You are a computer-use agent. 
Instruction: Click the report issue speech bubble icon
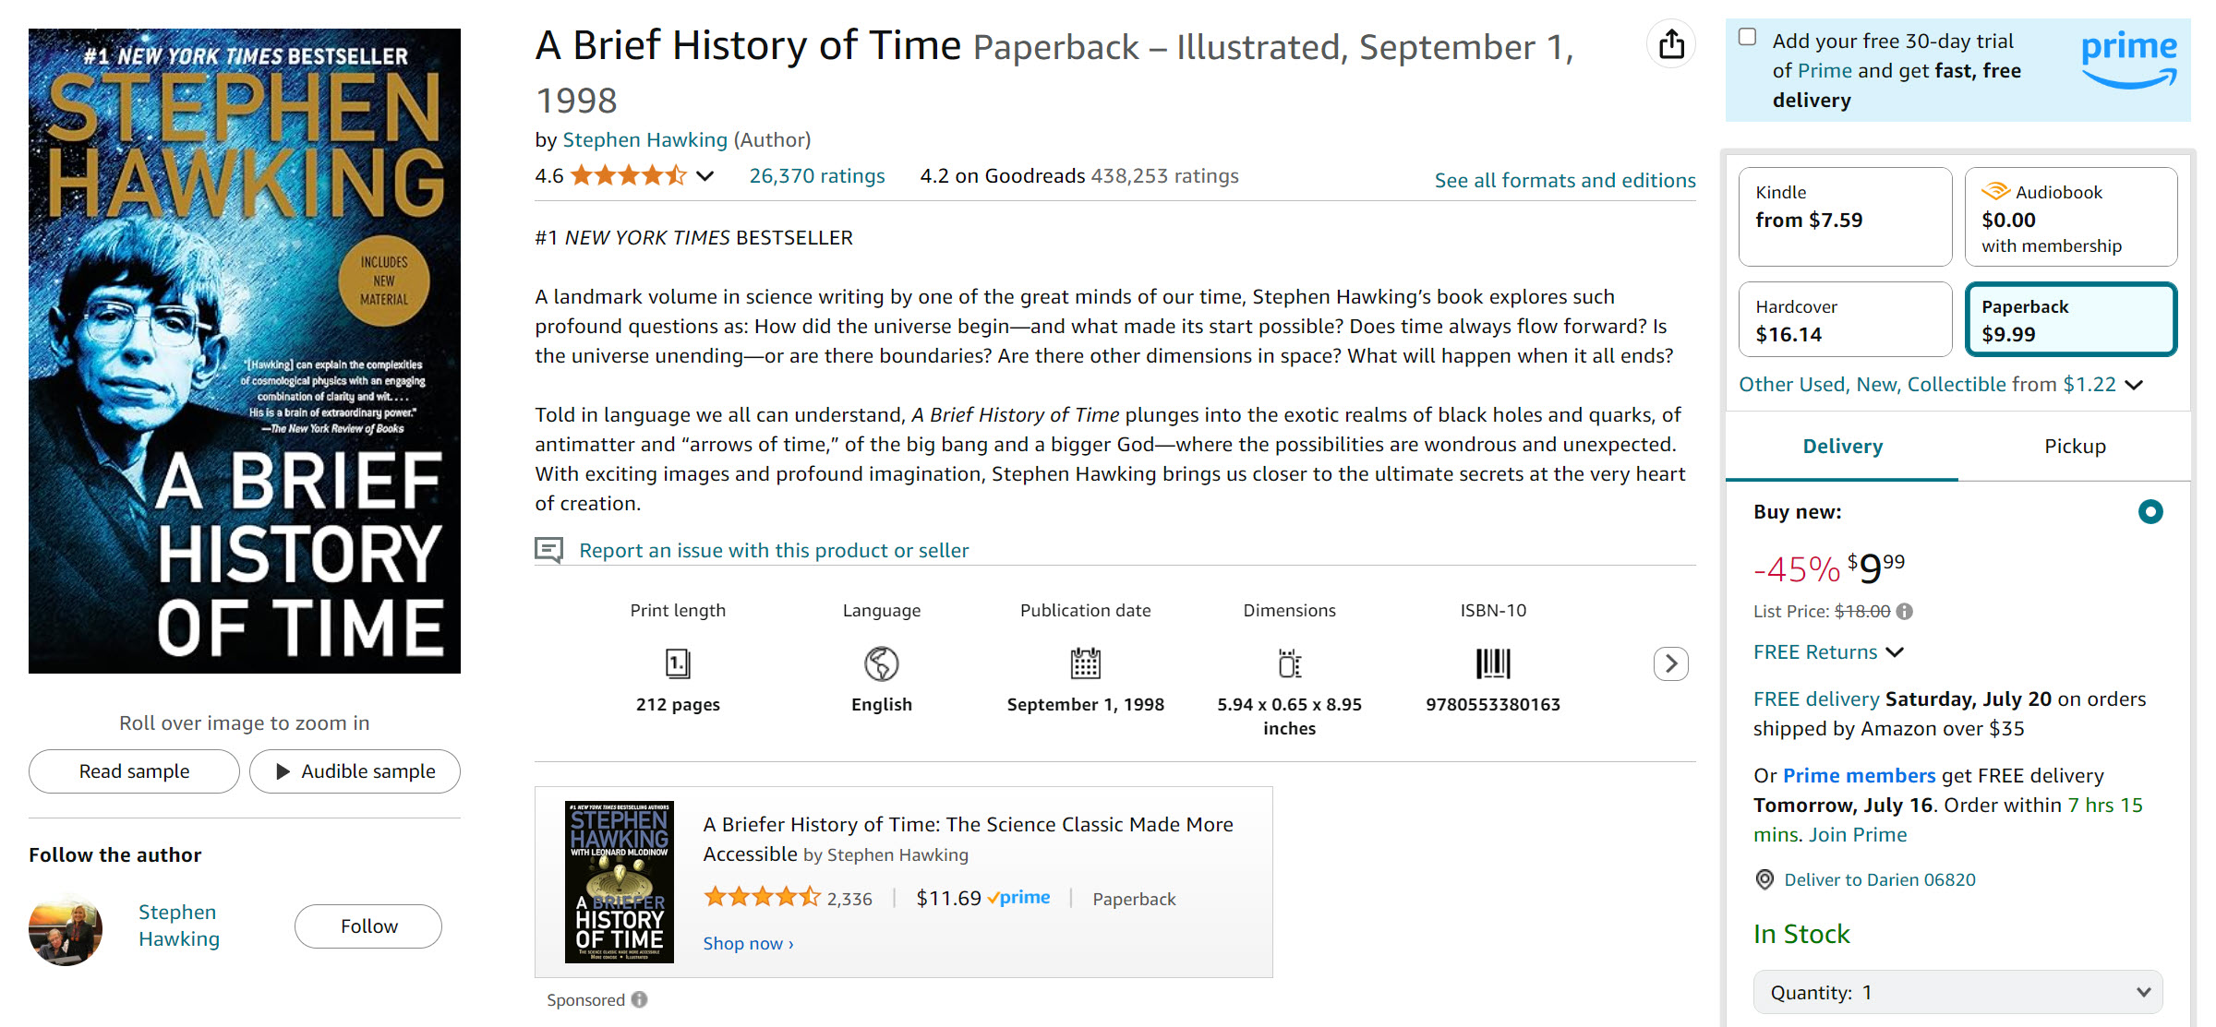coord(549,549)
